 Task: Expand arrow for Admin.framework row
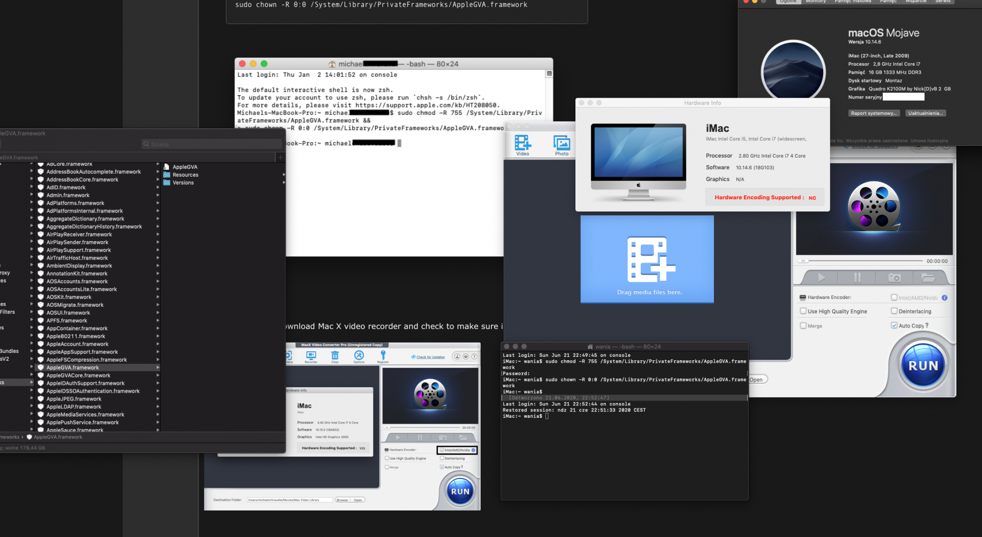tap(158, 195)
